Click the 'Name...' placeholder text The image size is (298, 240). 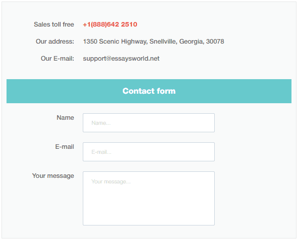coord(101,123)
